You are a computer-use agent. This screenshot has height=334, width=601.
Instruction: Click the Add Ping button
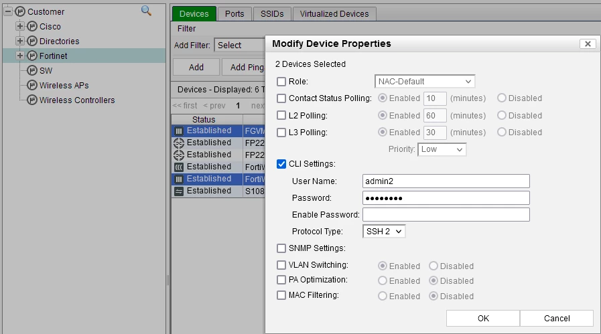pyautogui.click(x=244, y=68)
